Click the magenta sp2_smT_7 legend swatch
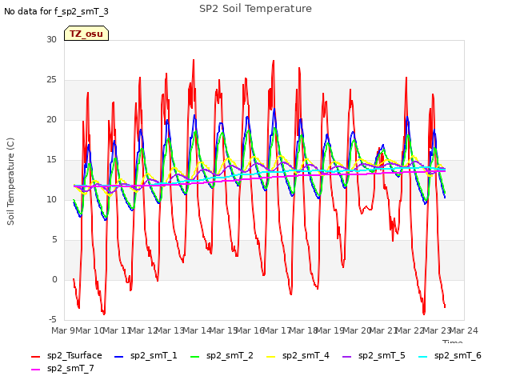512x384 pixels. click(35, 370)
